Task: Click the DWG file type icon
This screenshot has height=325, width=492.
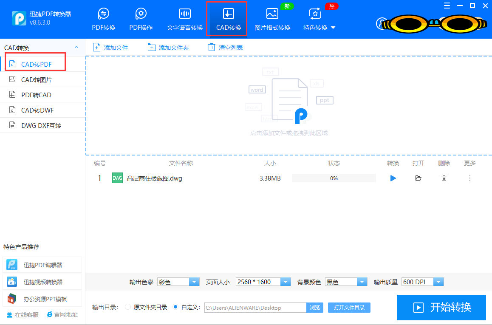Action: [117, 178]
